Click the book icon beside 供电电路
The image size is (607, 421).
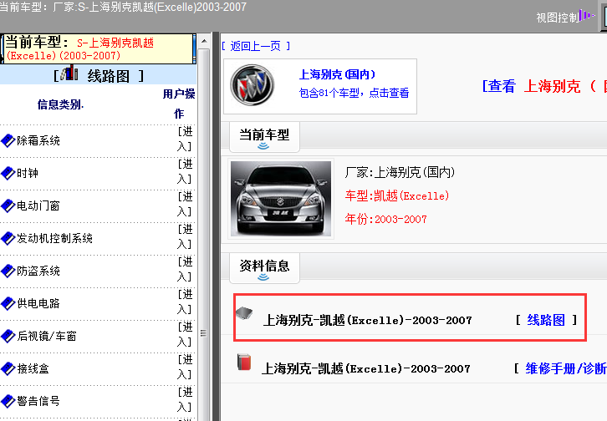[8, 303]
